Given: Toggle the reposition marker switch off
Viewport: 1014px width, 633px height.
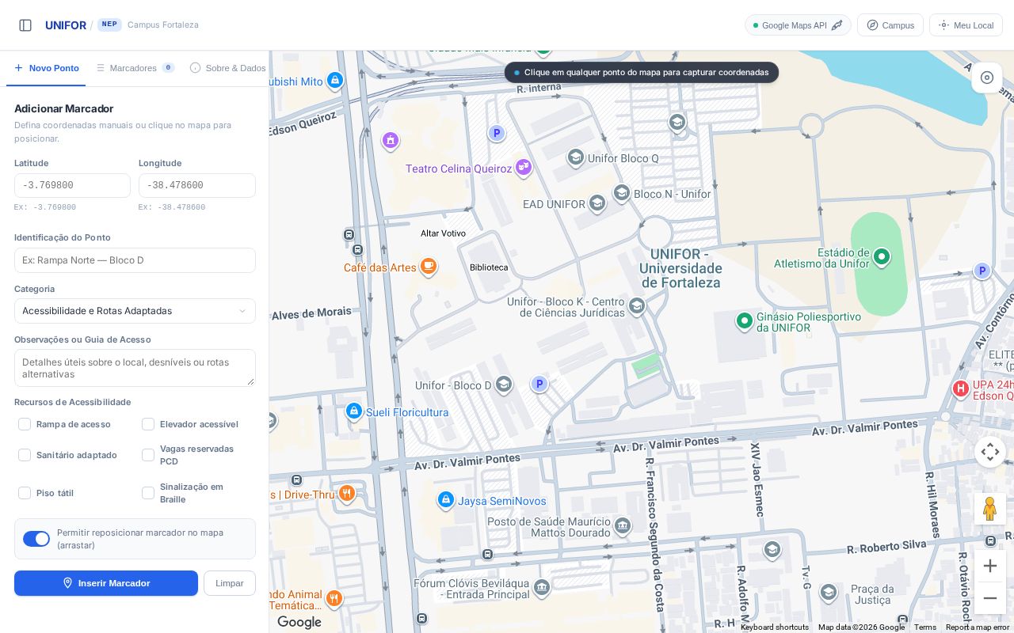Looking at the screenshot, I should (x=36, y=539).
